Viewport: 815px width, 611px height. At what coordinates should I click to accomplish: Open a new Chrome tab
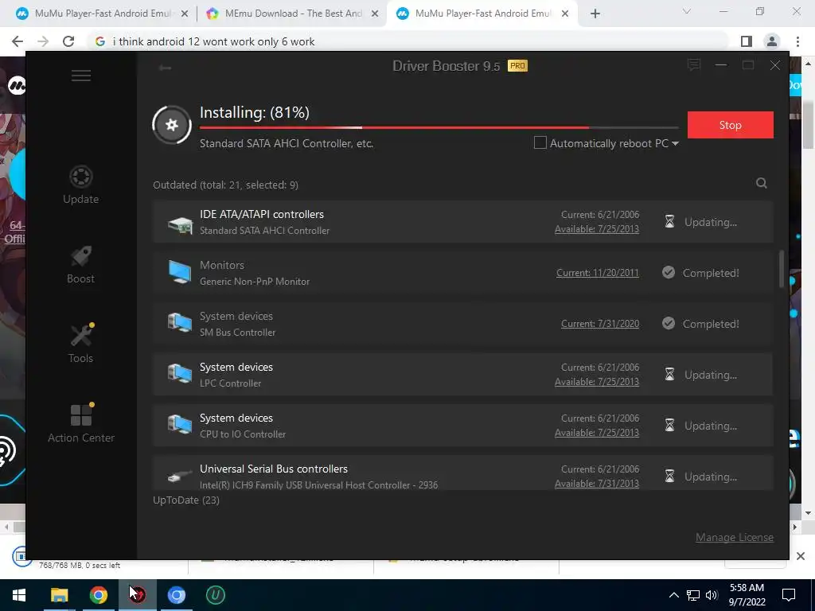(595, 14)
